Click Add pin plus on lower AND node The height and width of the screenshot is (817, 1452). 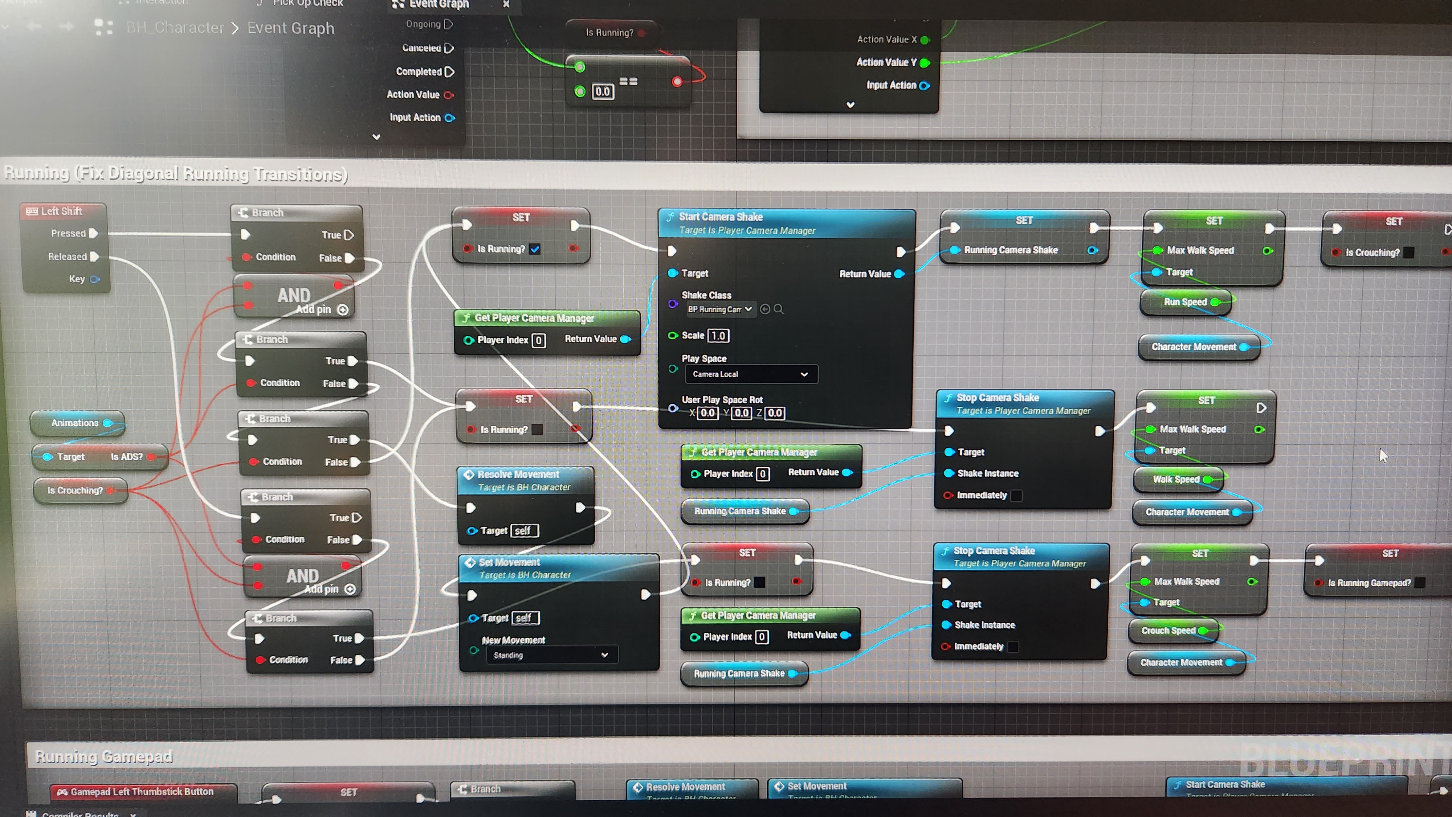click(350, 590)
